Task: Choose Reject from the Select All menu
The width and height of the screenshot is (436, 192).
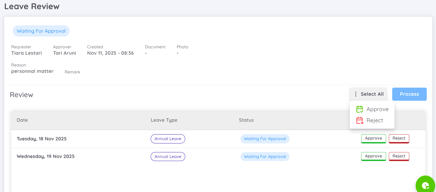Action: click(x=375, y=120)
